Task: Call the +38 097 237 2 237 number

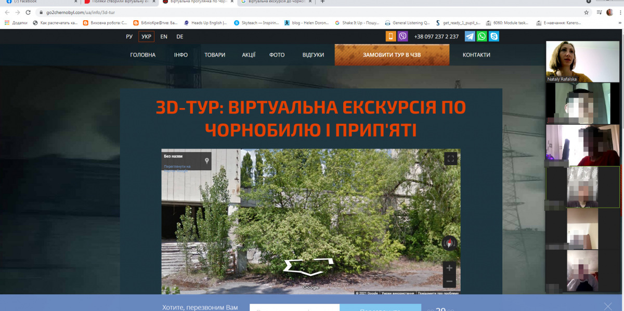Action: 436,36
